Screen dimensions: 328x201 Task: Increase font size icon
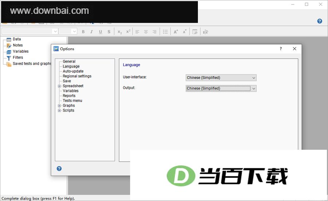tap(176, 32)
